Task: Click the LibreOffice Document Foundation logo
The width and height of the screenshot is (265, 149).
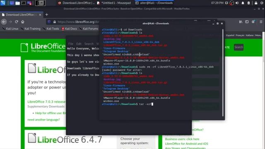Action: 43,48
